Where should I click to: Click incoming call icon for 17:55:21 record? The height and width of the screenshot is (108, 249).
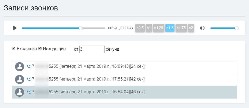29,79
